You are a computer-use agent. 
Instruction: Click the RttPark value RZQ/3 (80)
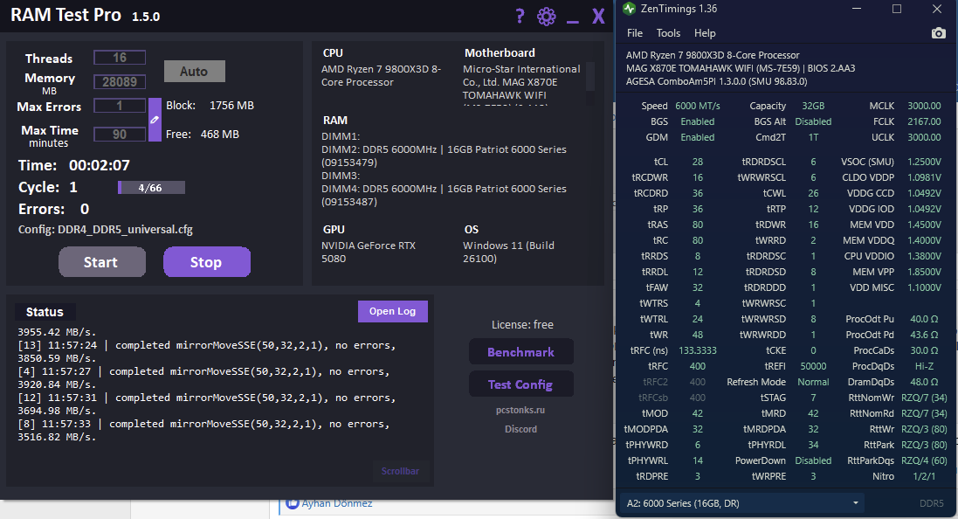(x=924, y=445)
